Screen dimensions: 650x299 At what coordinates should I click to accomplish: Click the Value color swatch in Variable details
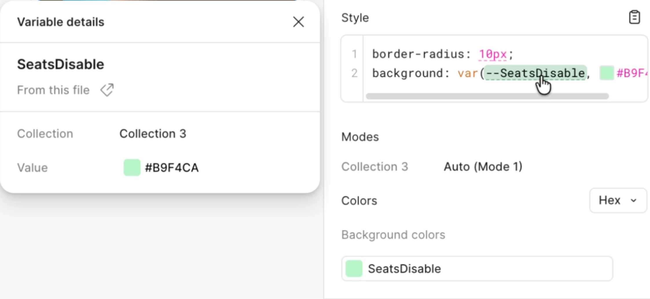132,167
